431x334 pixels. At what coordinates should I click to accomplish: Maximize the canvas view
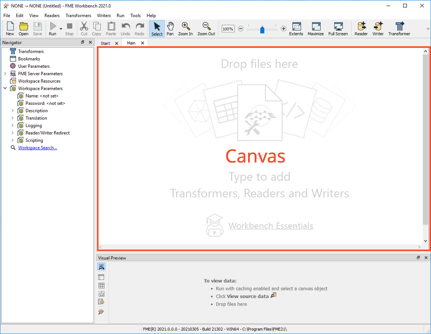coord(315,29)
